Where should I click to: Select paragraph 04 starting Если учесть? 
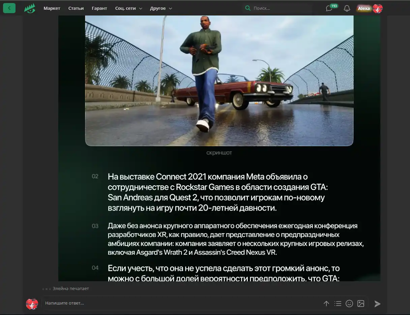pos(224,273)
